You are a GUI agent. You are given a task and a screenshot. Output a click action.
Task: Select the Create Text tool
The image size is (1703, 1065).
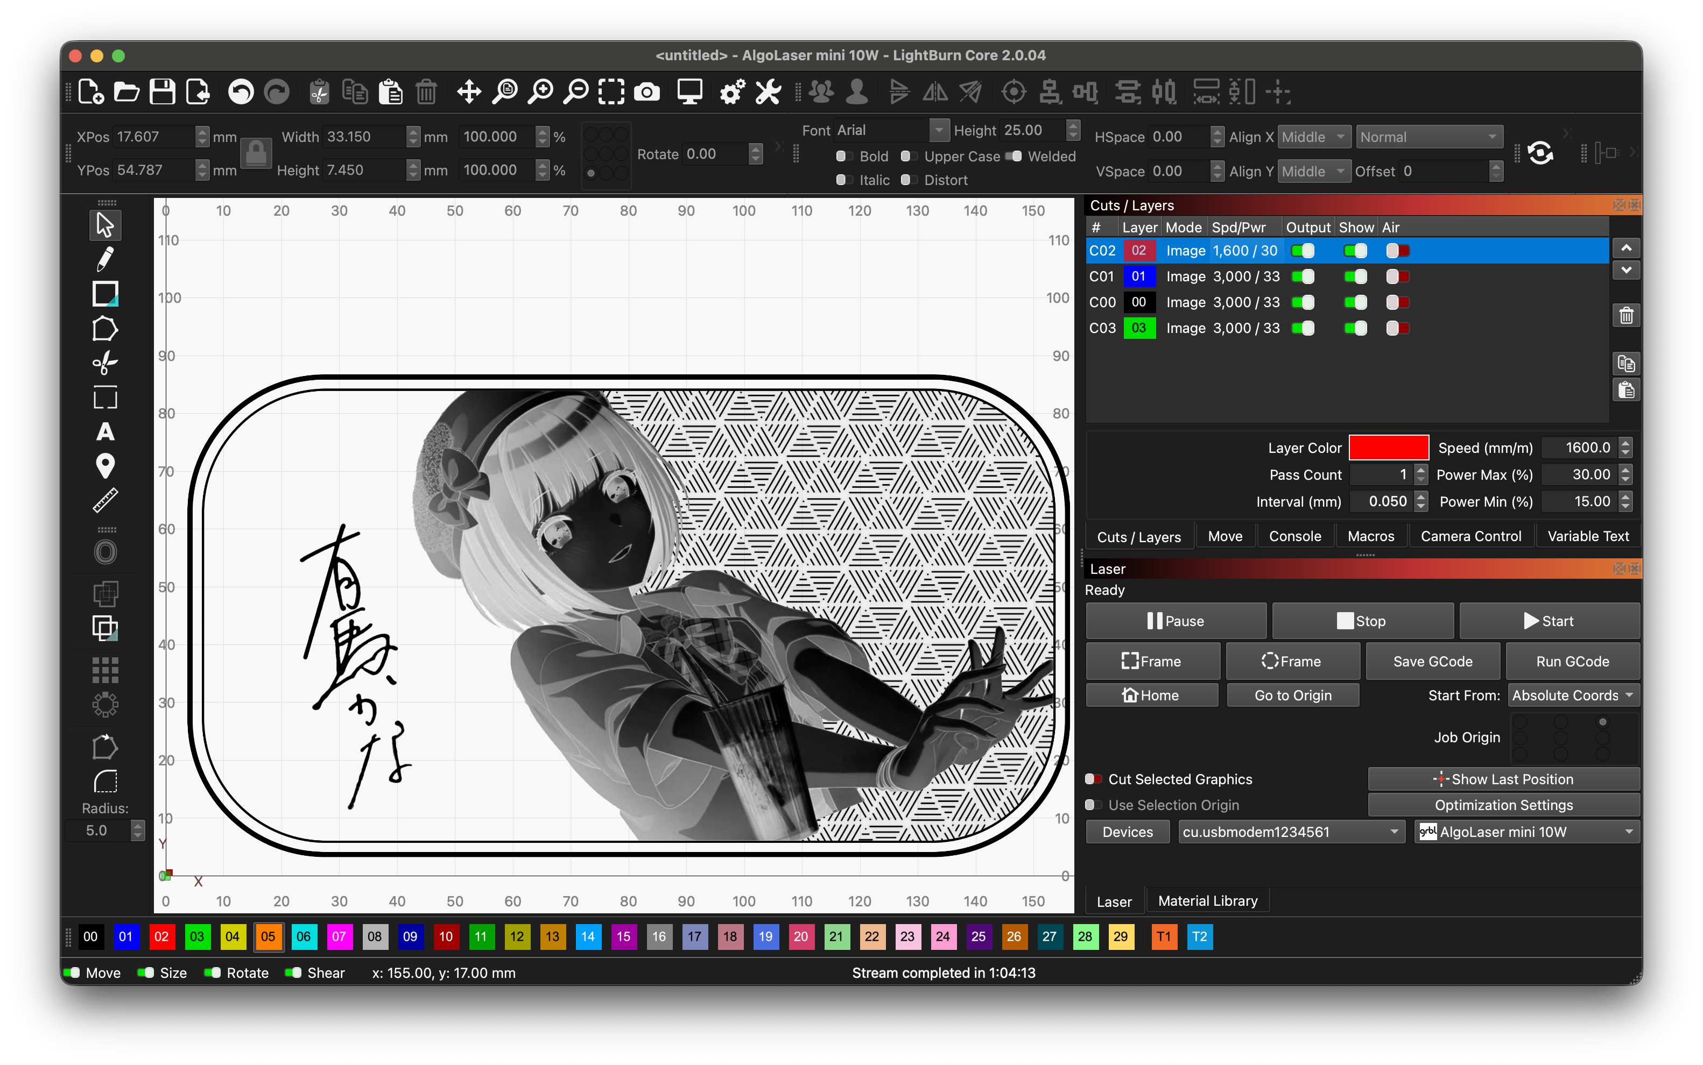tap(105, 432)
